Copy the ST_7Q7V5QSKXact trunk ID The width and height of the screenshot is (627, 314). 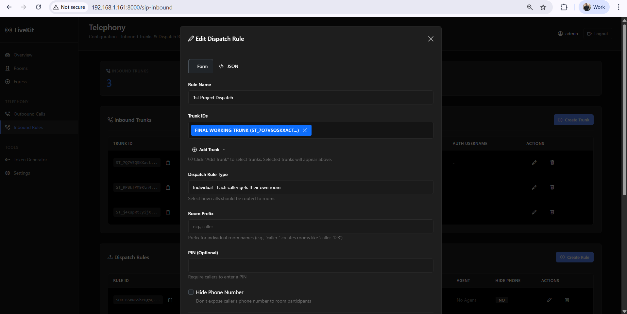click(168, 163)
